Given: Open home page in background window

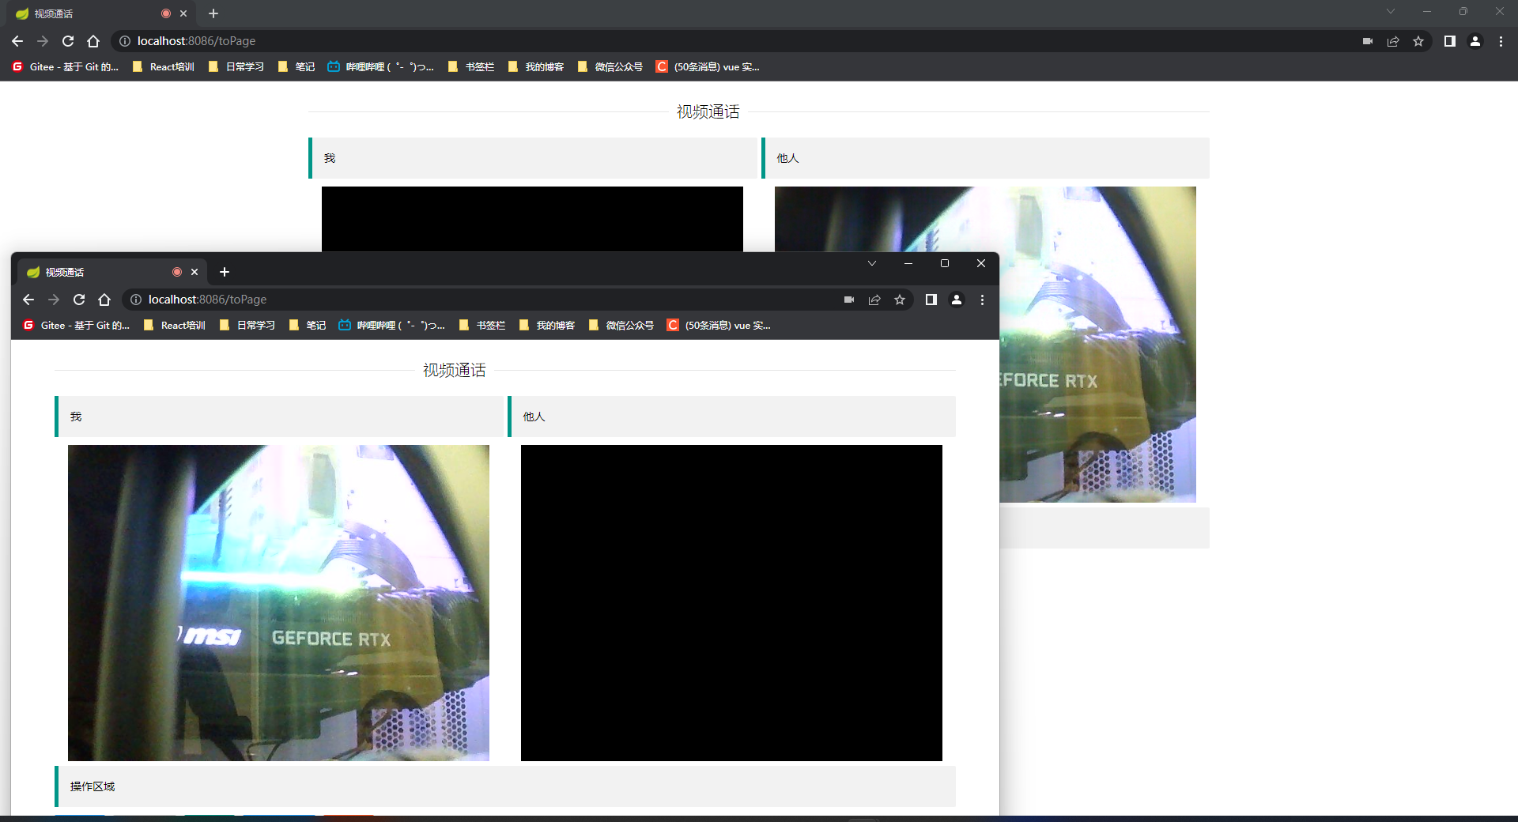Looking at the screenshot, I should point(93,41).
